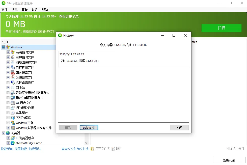The image size is (247, 165).
Task: Click the 打开文件夹 folder icon
Action: coord(92,149)
